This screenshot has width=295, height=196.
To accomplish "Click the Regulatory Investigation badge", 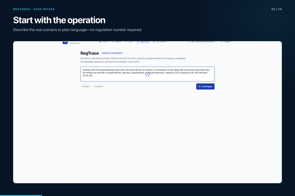I will point(112,53).
